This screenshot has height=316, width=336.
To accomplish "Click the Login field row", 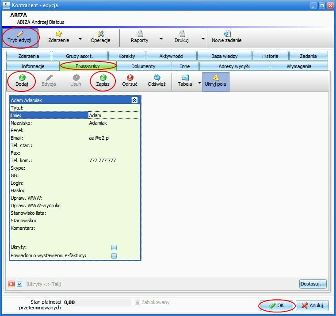I will tap(75, 183).
